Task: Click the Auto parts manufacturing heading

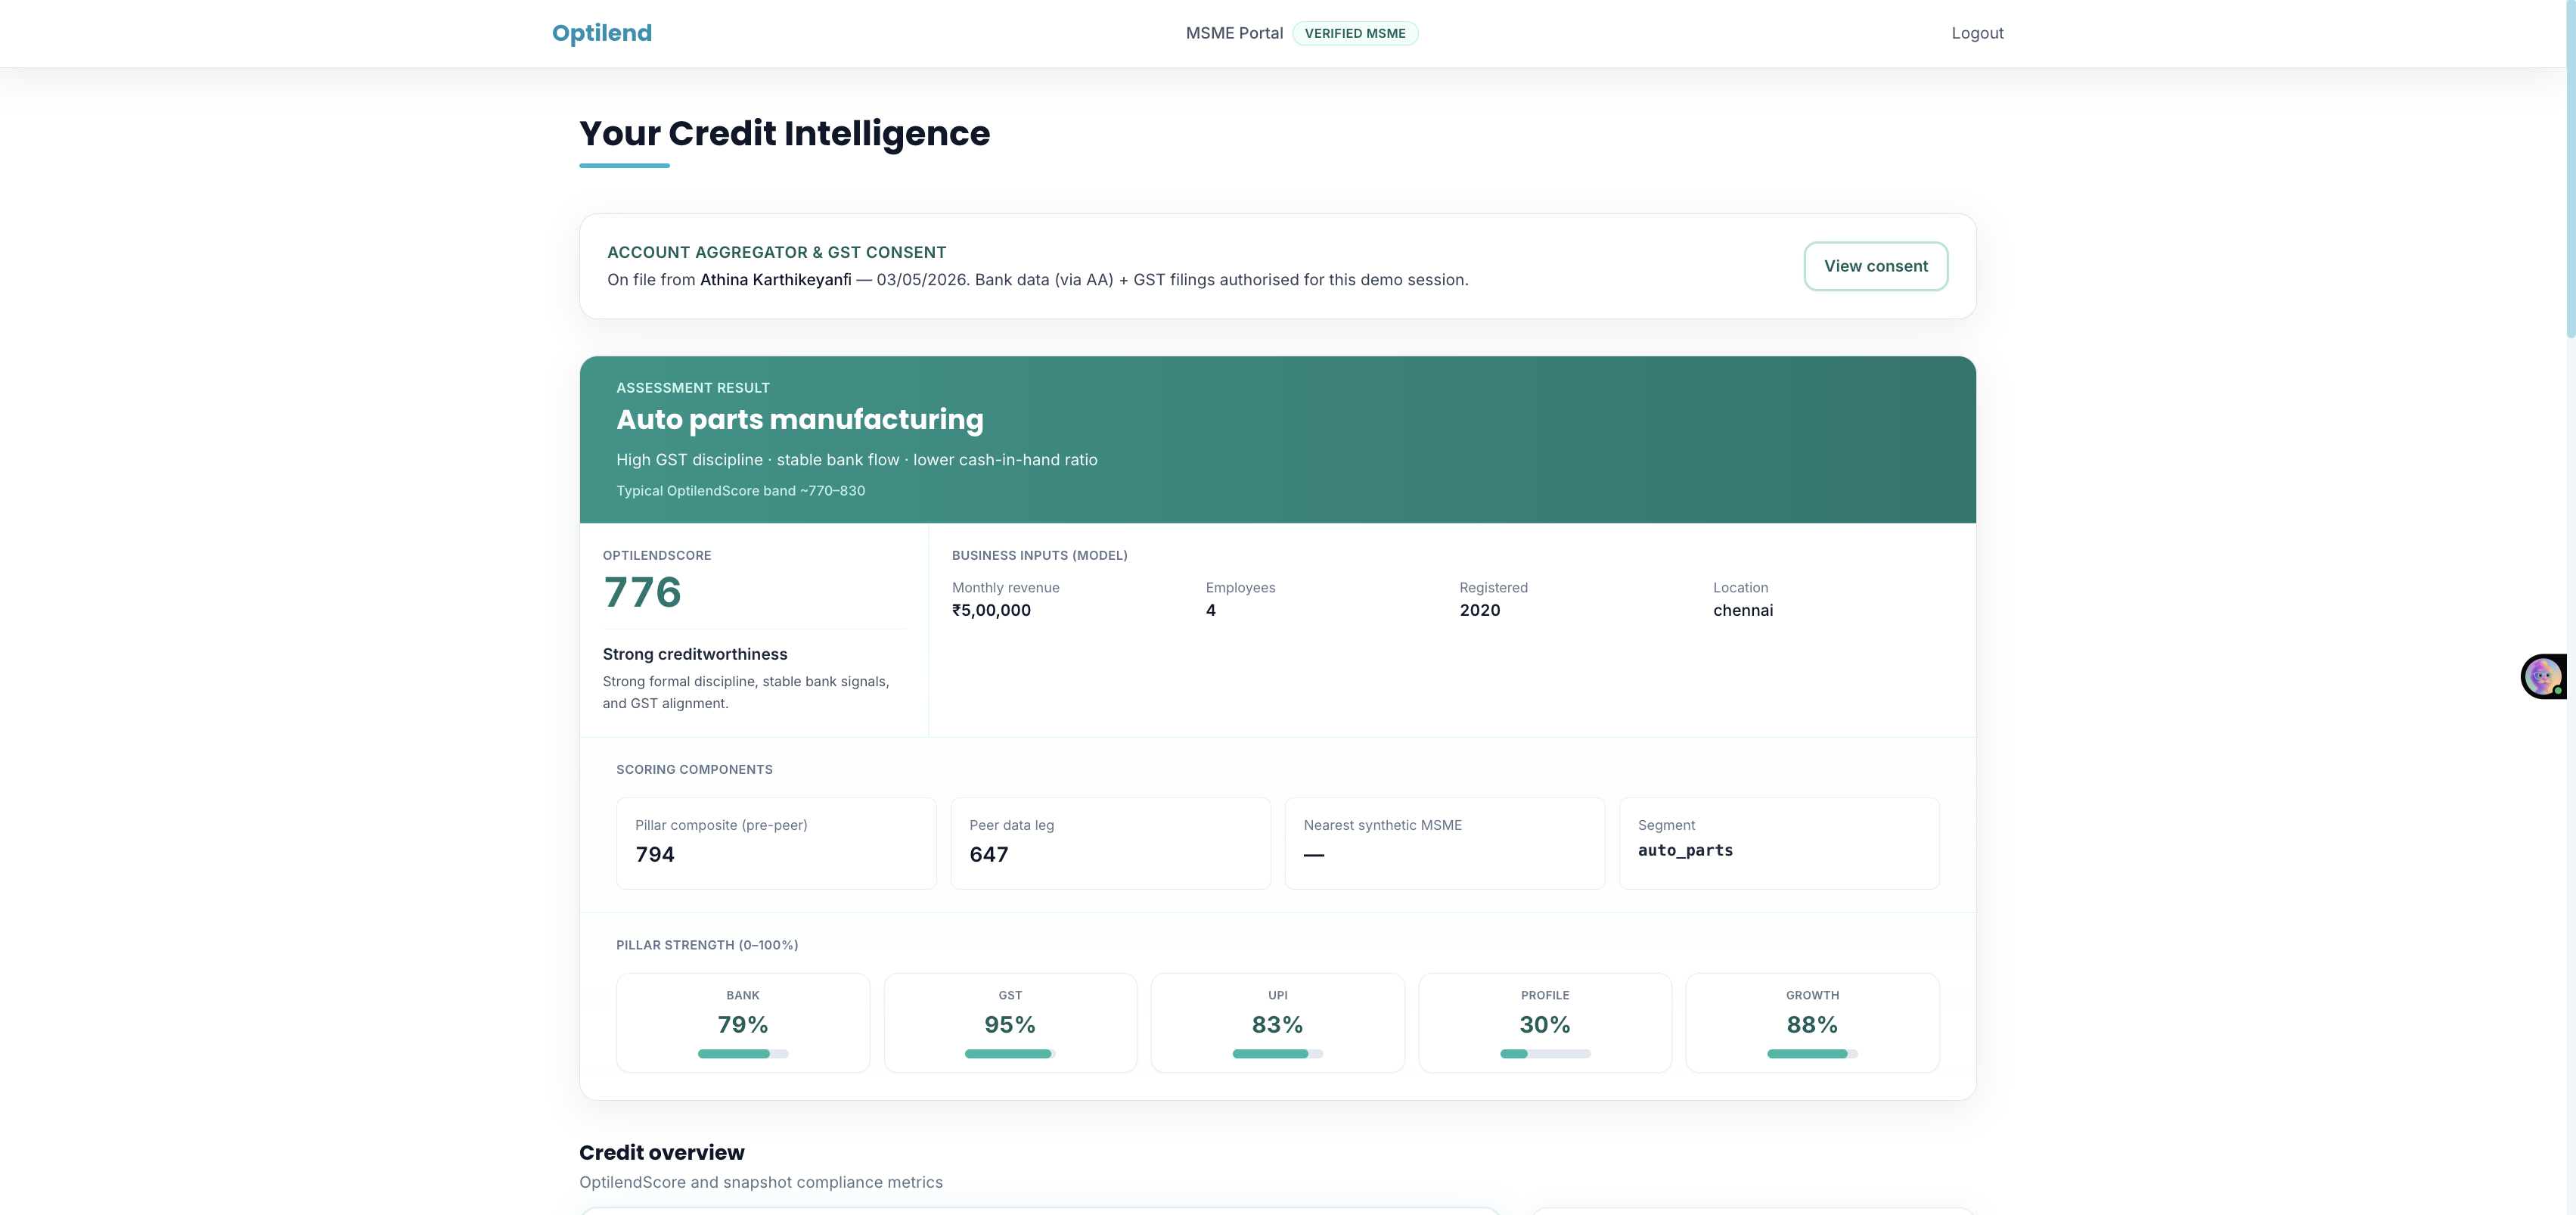Action: point(800,419)
